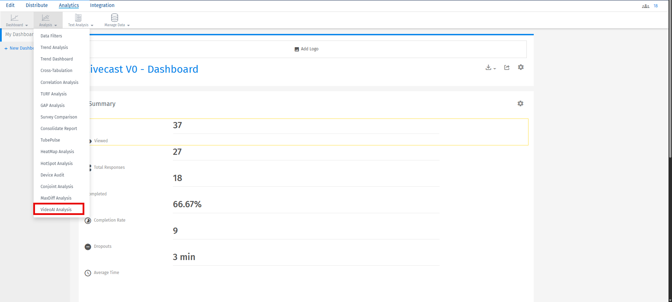The width and height of the screenshot is (672, 302).
Task: Click the users icon next to 18
Action: point(645,6)
